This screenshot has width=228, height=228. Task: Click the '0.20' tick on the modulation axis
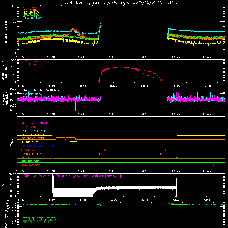click(x=13, y=89)
